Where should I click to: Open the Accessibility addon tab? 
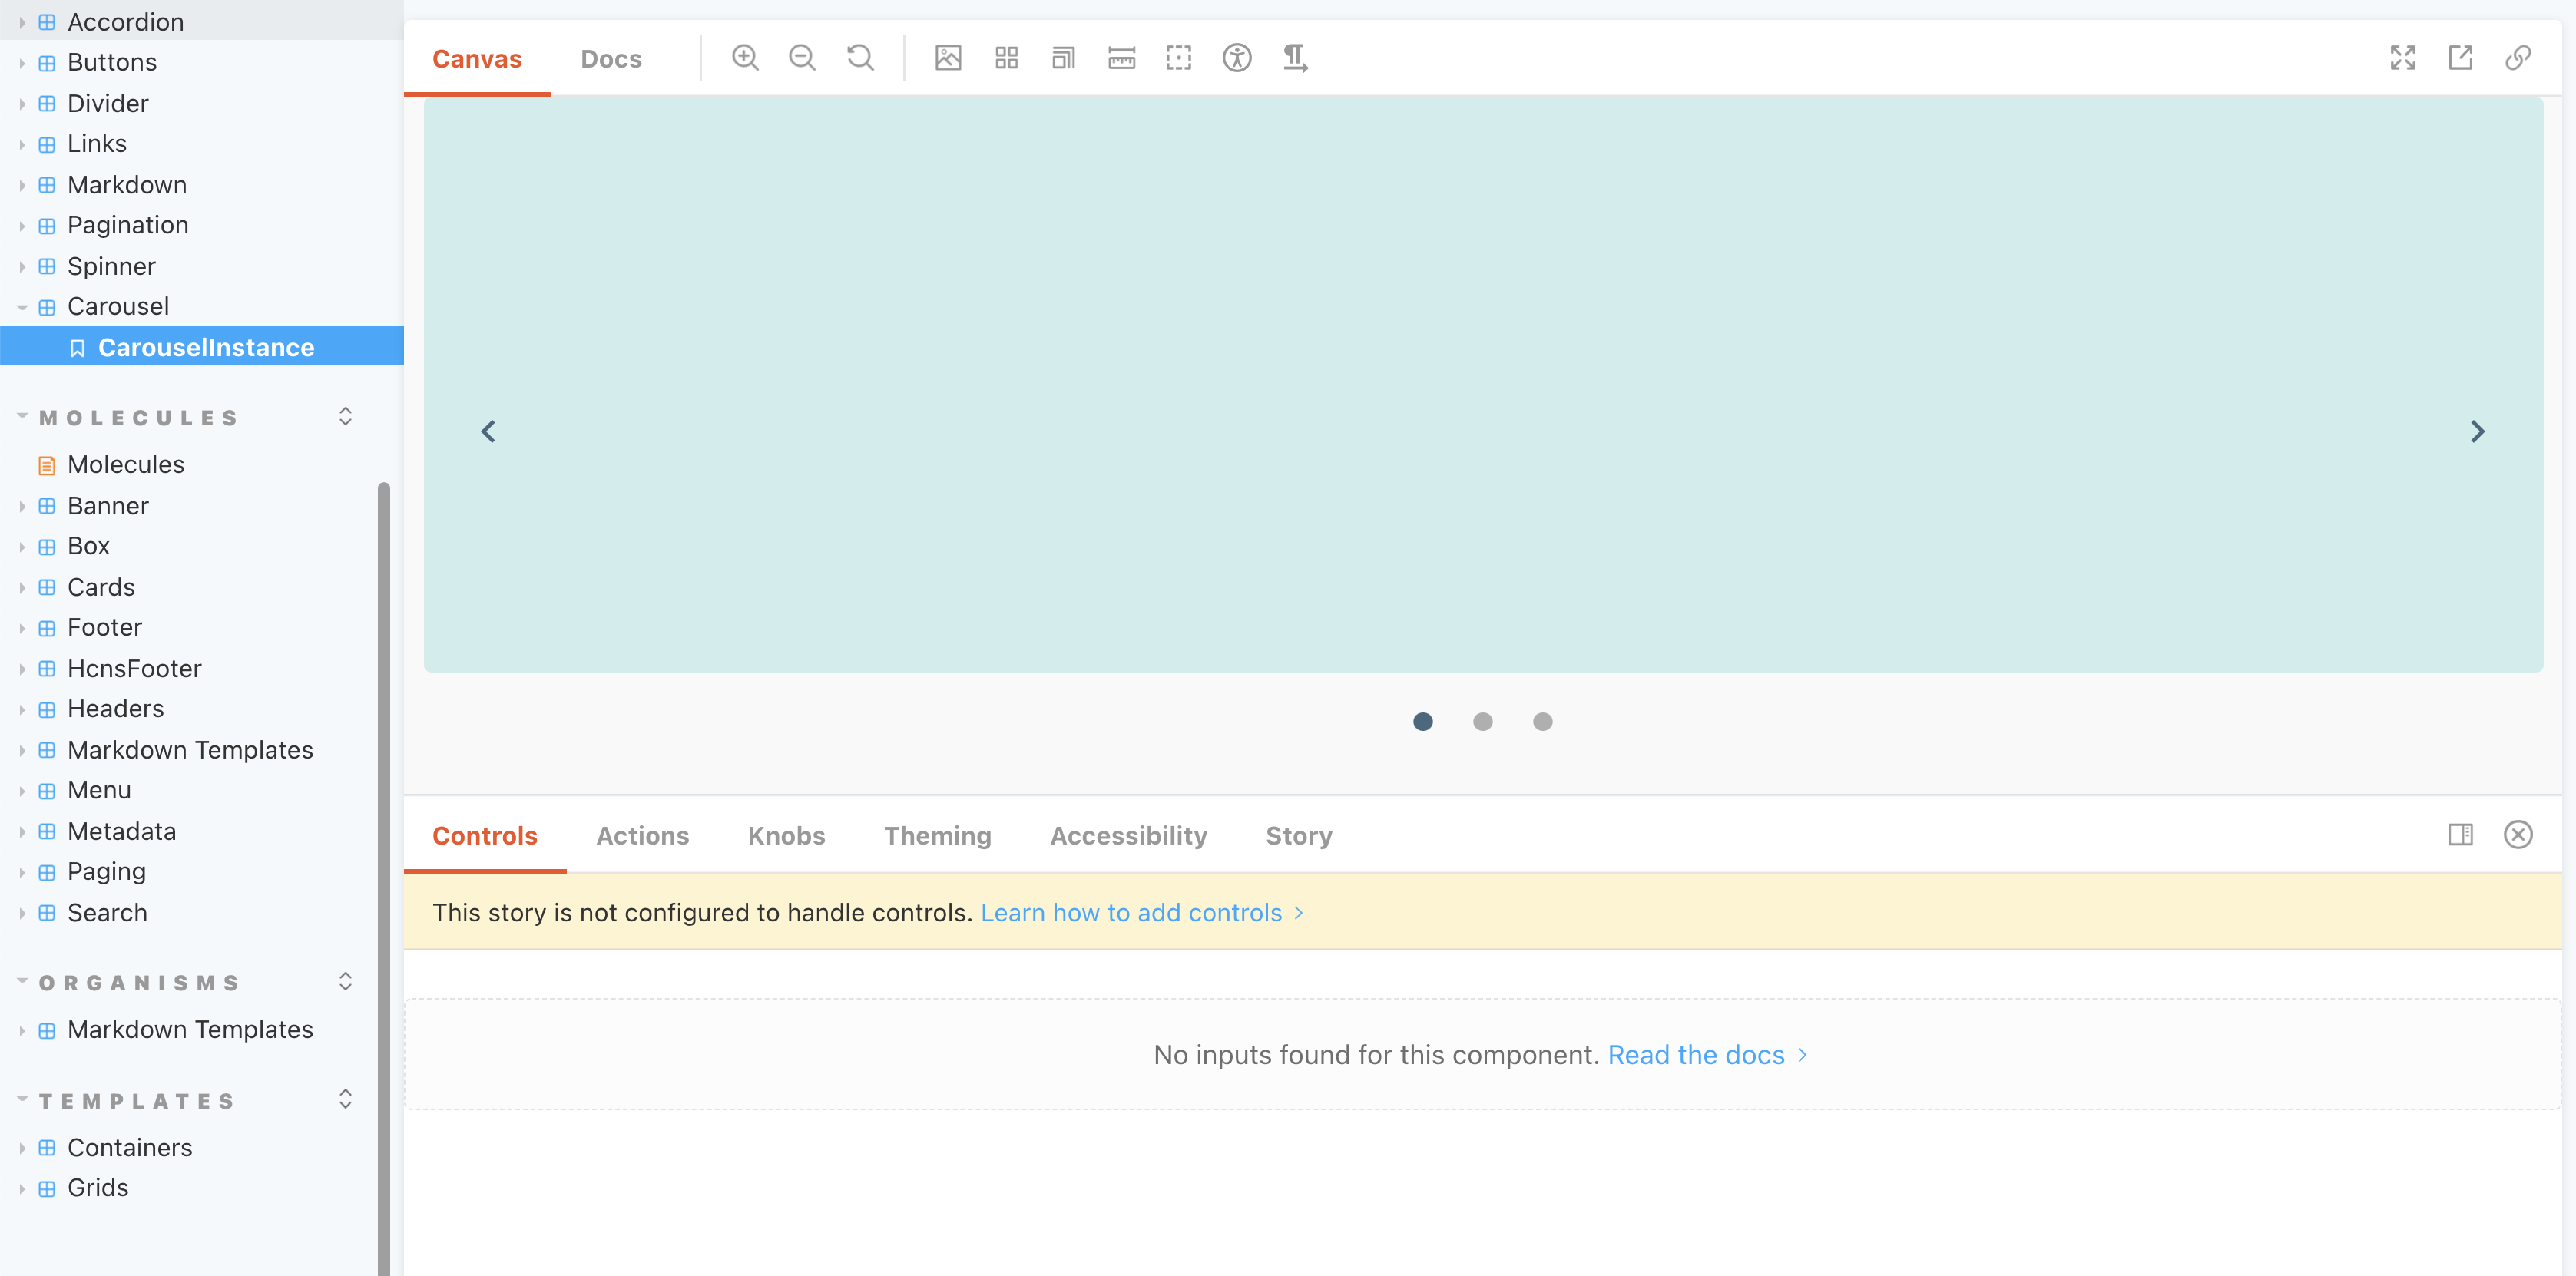tap(1128, 836)
